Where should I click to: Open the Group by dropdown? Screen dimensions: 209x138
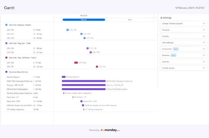point(183,30)
